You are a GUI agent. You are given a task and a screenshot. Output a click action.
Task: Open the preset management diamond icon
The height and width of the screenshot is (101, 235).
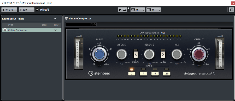point(95,24)
